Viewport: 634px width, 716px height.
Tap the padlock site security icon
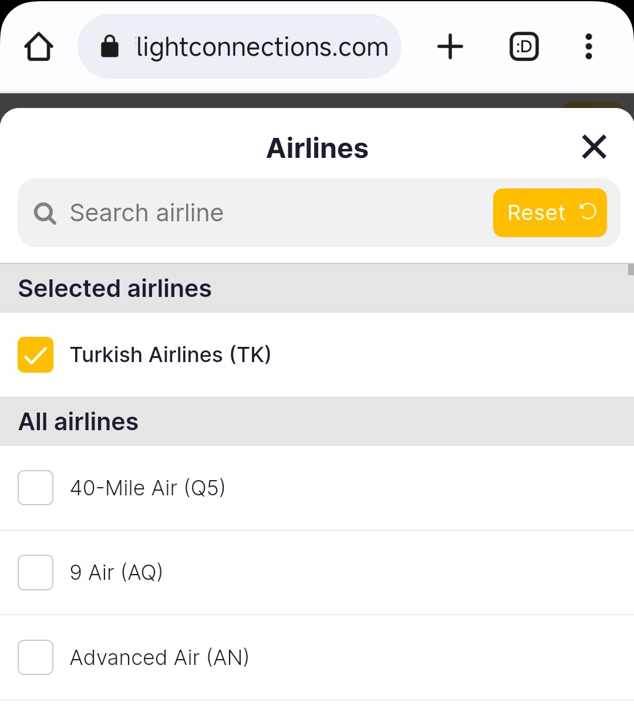click(x=110, y=46)
